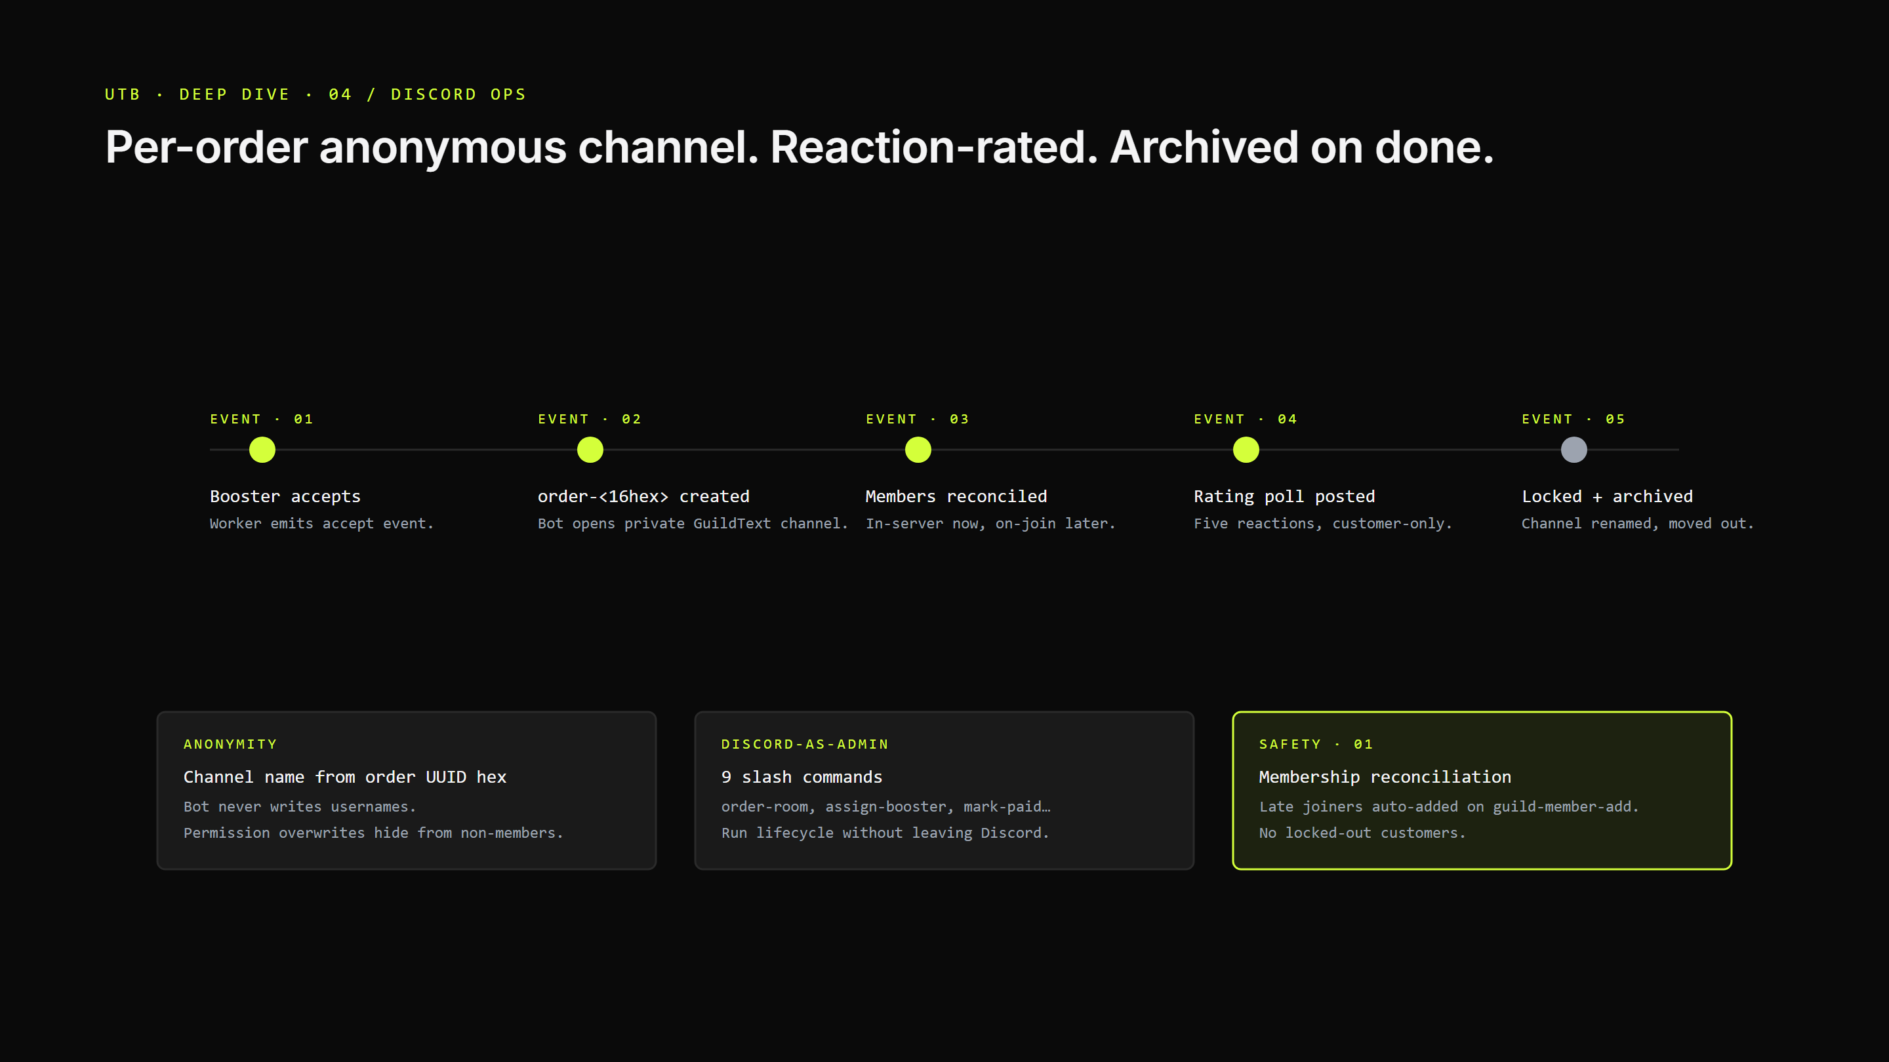Click the 'DISCORD-AS-ADMIN' card label
The image size is (1889, 1062).
click(x=804, y=744)
